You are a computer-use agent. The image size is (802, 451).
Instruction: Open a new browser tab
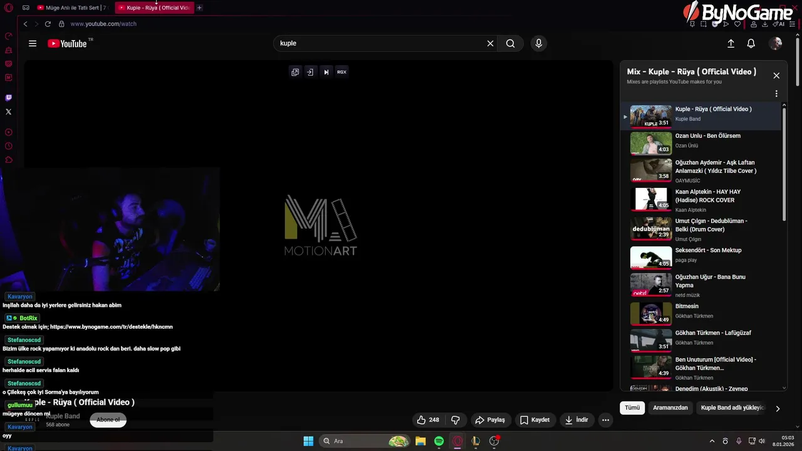coord(199,8)
